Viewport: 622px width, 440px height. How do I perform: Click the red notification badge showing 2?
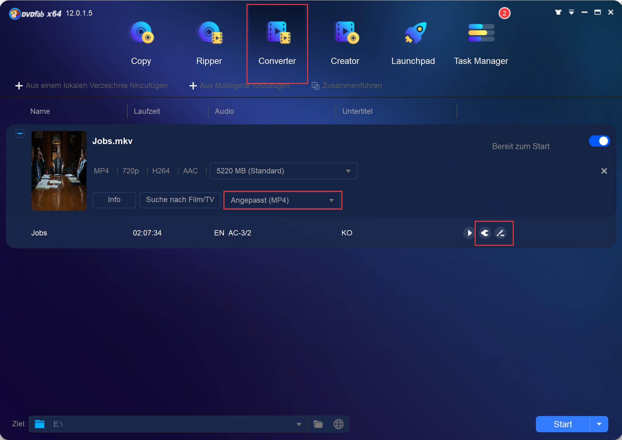pos(504,13)
